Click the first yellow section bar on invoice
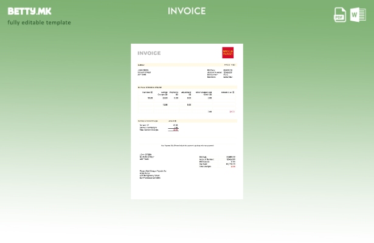The image size is (374, 243). point(187,64)
